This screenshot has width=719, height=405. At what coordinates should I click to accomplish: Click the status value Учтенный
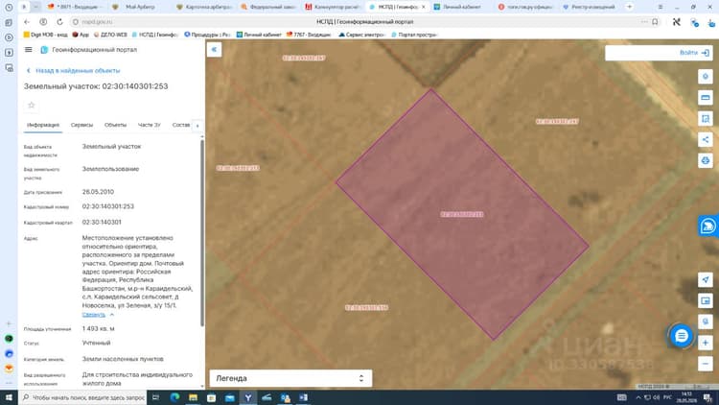pyautogui.click(x=96, y=343)
